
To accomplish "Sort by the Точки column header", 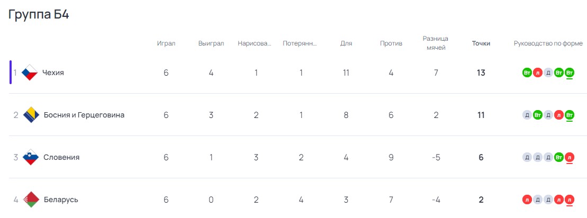I will 481,43.
